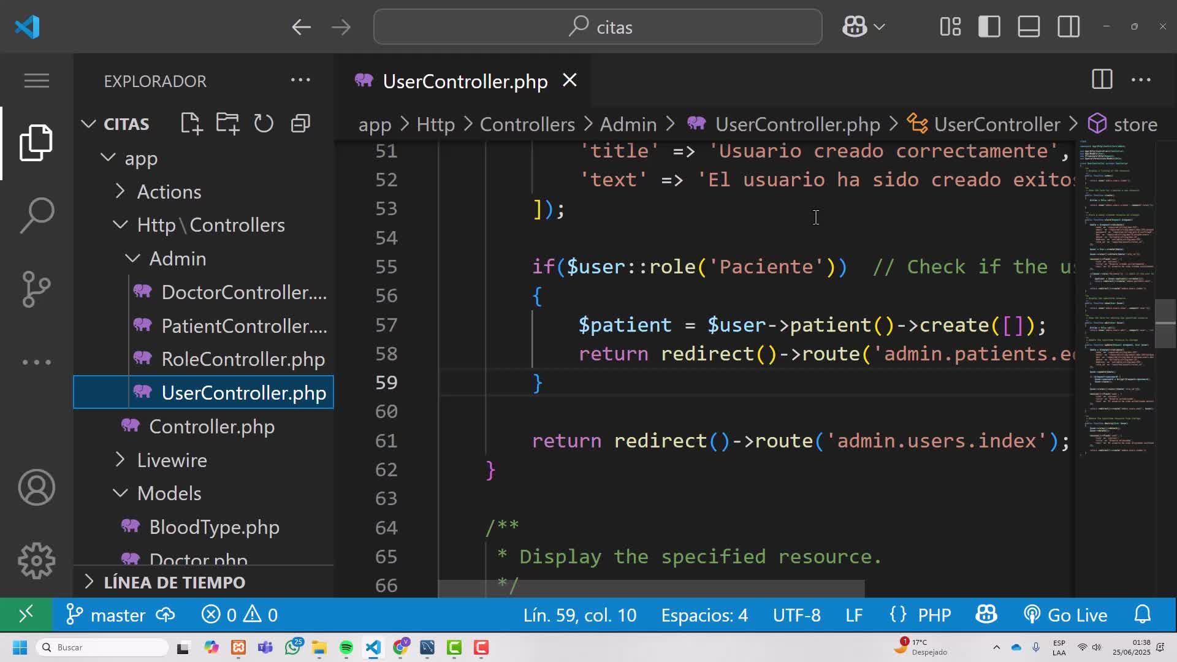Open Explorer views and more actions menu
This screenshot has height=662, width=1177.
pos(300,80)
